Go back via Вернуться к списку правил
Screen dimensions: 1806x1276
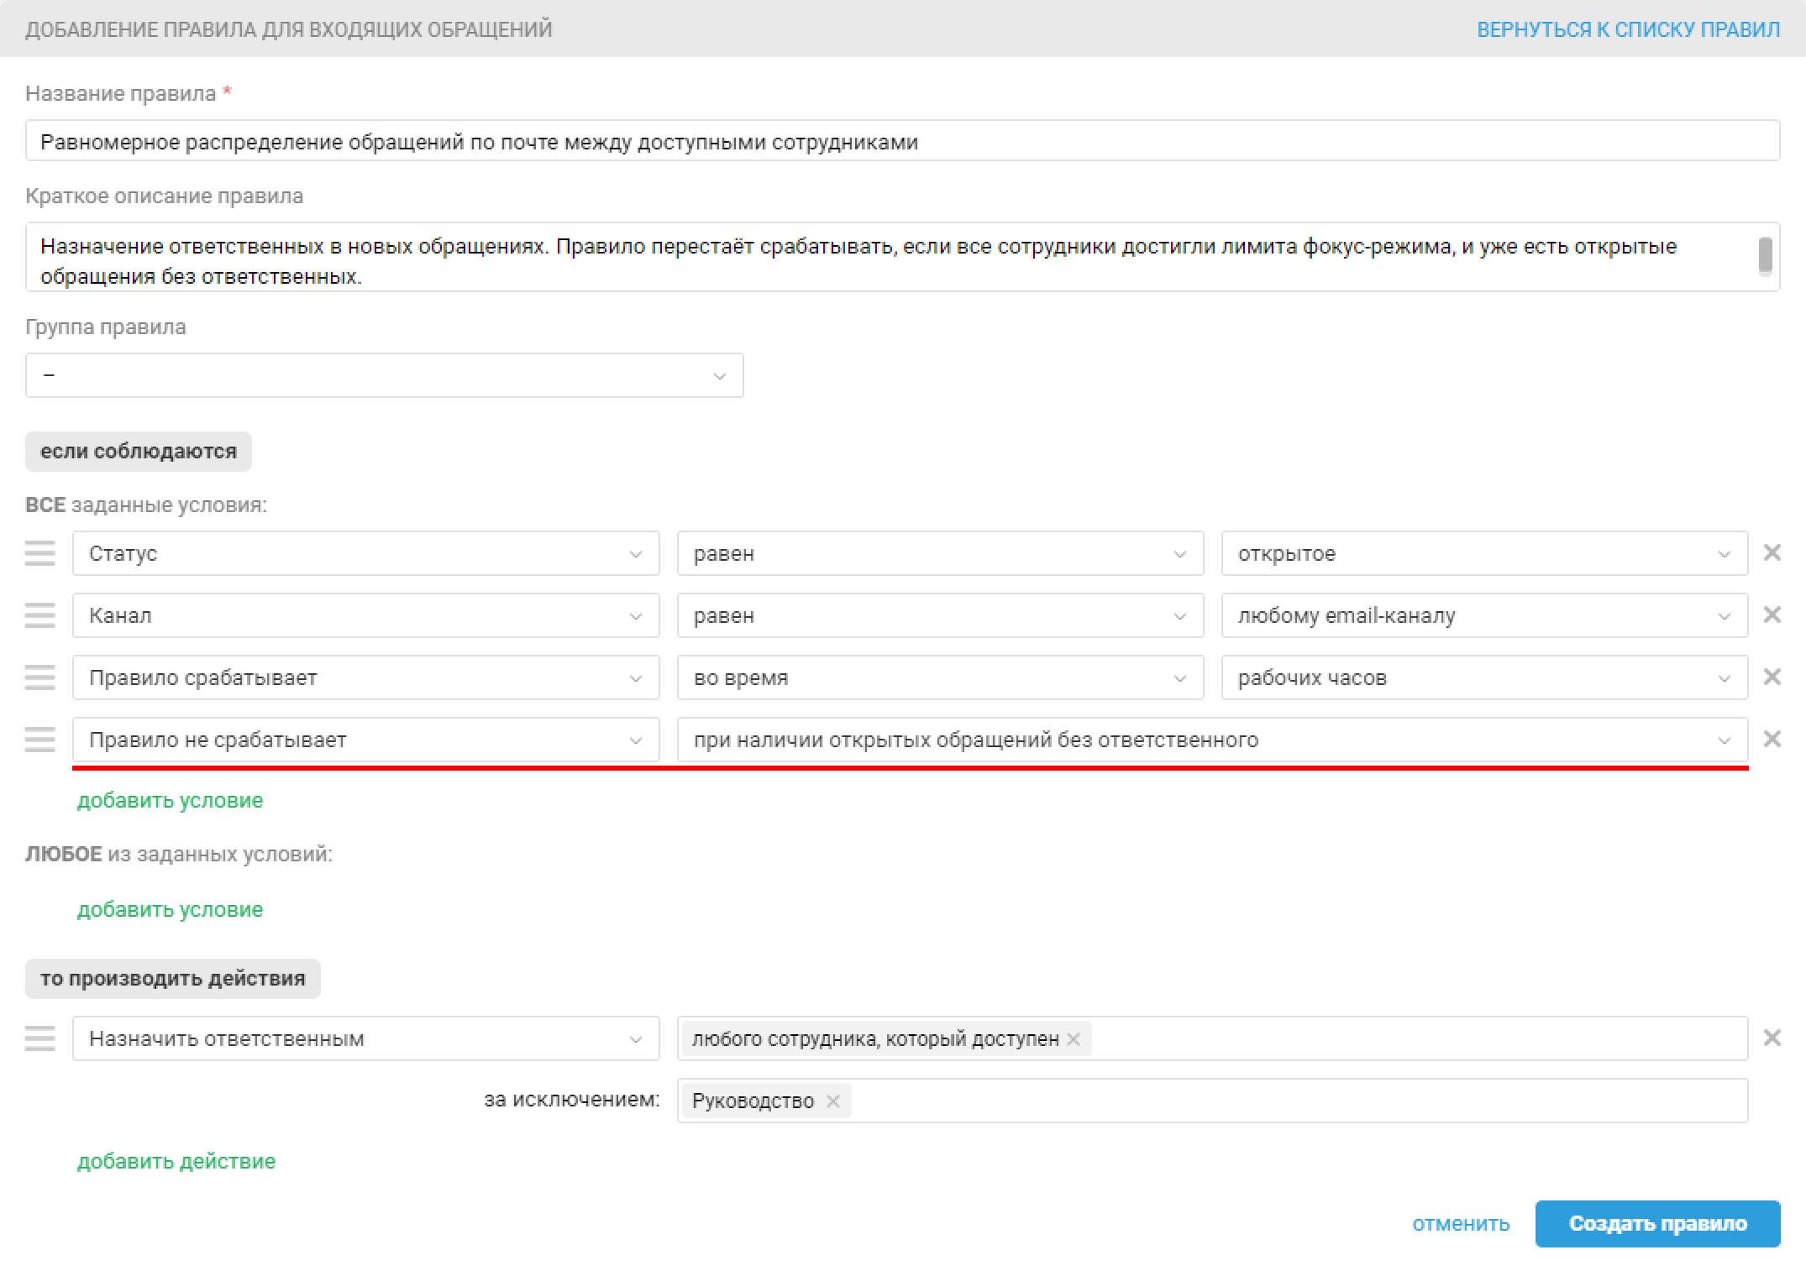(1627, 29)
